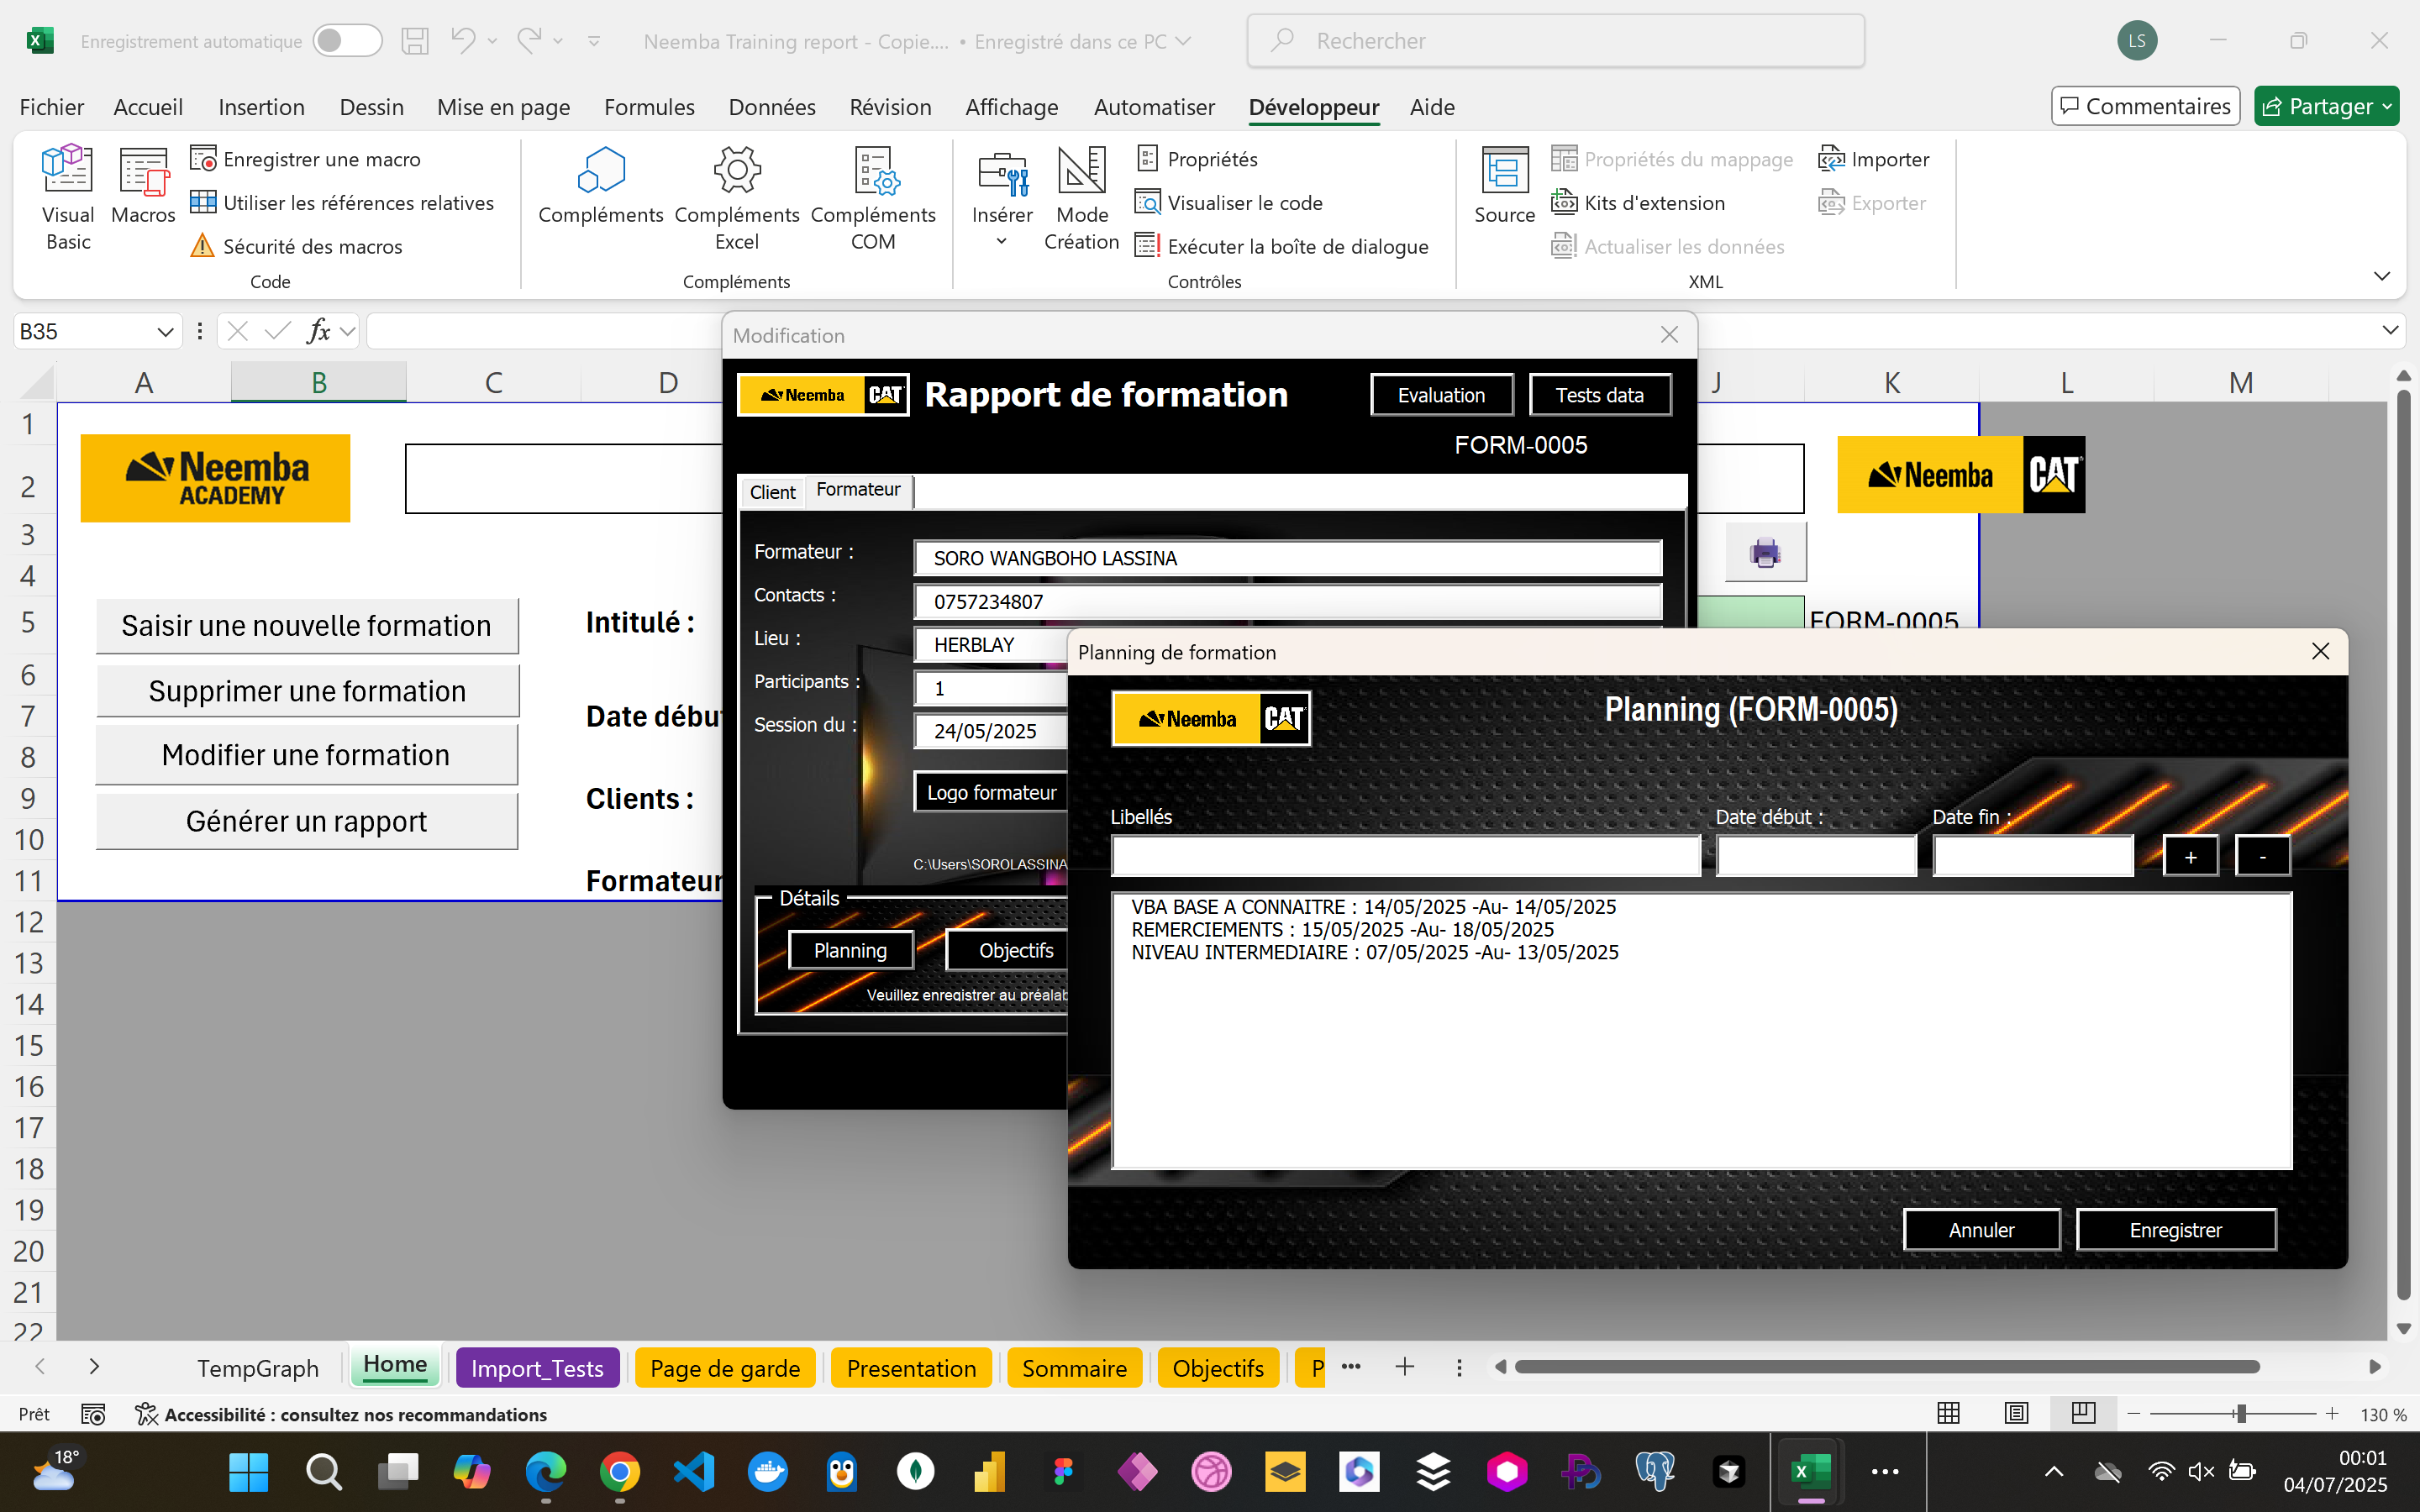Click Kits d'extension

click(1638, 203)
